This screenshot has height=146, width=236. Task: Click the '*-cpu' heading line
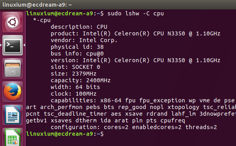[42, 20]
